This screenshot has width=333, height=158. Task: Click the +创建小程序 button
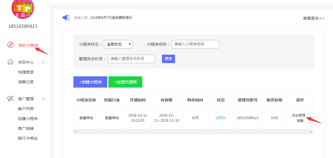90,82
